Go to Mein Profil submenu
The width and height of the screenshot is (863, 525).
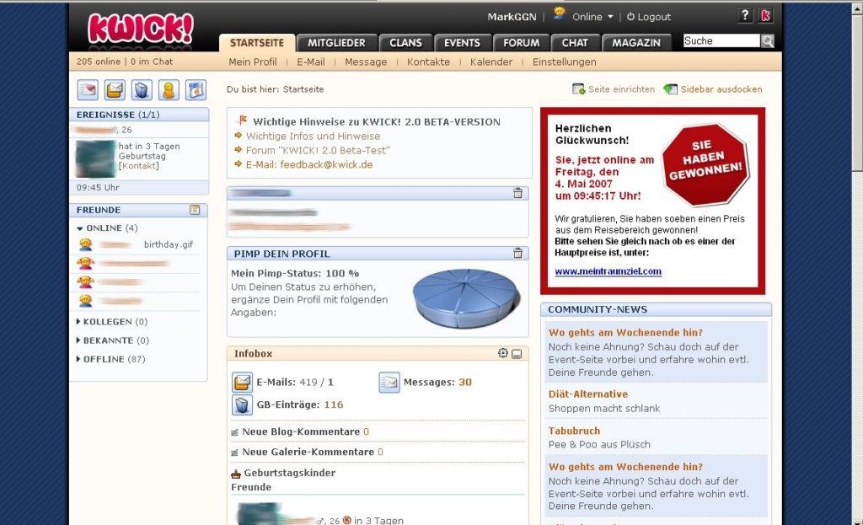click(x=253, y=62)
